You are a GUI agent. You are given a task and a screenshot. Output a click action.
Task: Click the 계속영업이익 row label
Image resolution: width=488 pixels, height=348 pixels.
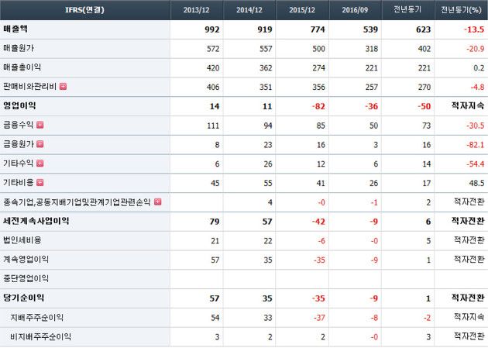click(x=26, y=260)
